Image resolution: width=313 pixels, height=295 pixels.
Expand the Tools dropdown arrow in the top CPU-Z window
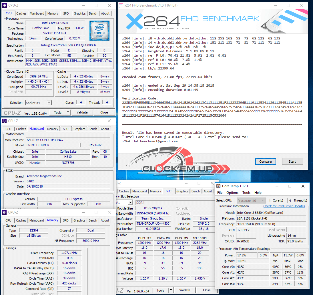[68, 113]
